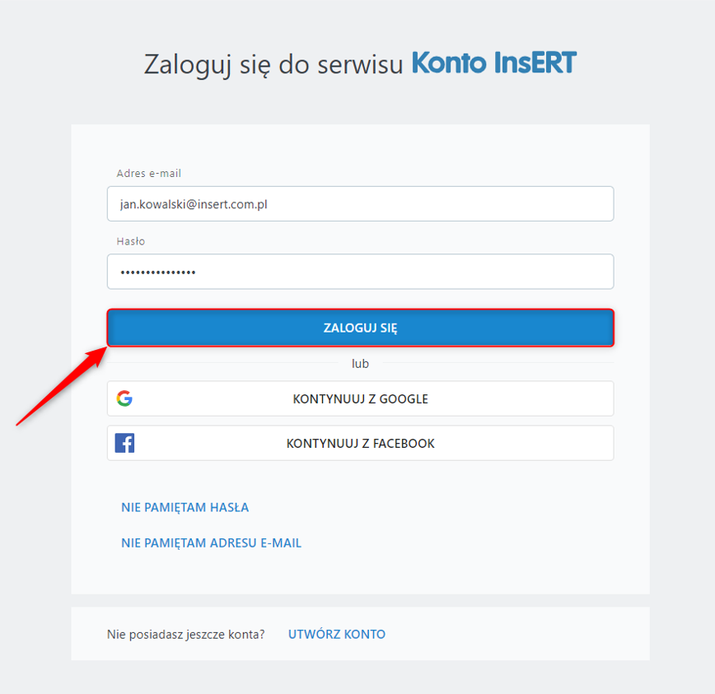Image resolution: width=715 pixels, height=694 pixels.
Task: Click the Konto InsERT logo
Action: click(493, 63)
